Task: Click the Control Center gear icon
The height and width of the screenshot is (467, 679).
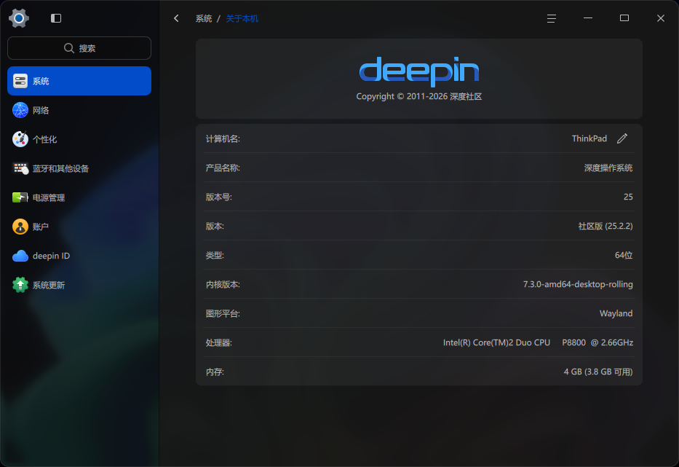Action: click(19, 18)
